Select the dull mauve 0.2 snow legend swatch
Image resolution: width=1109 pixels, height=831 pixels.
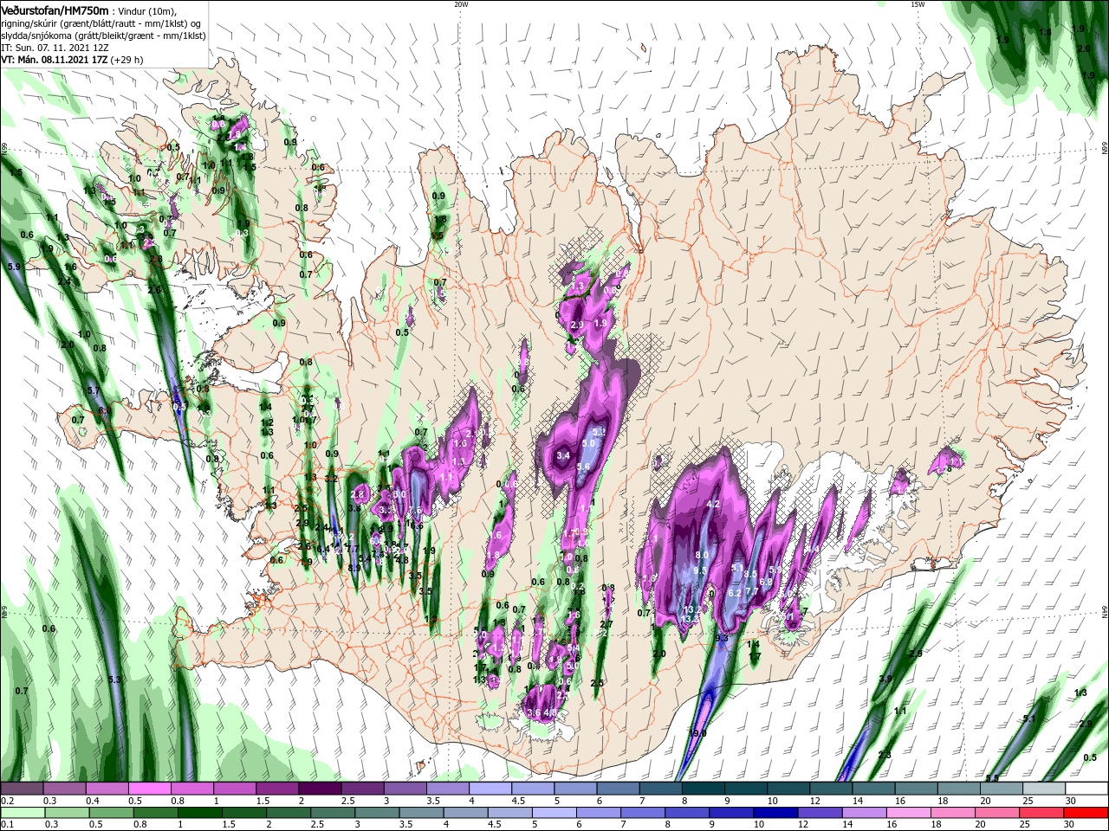[x=22, y=789]
